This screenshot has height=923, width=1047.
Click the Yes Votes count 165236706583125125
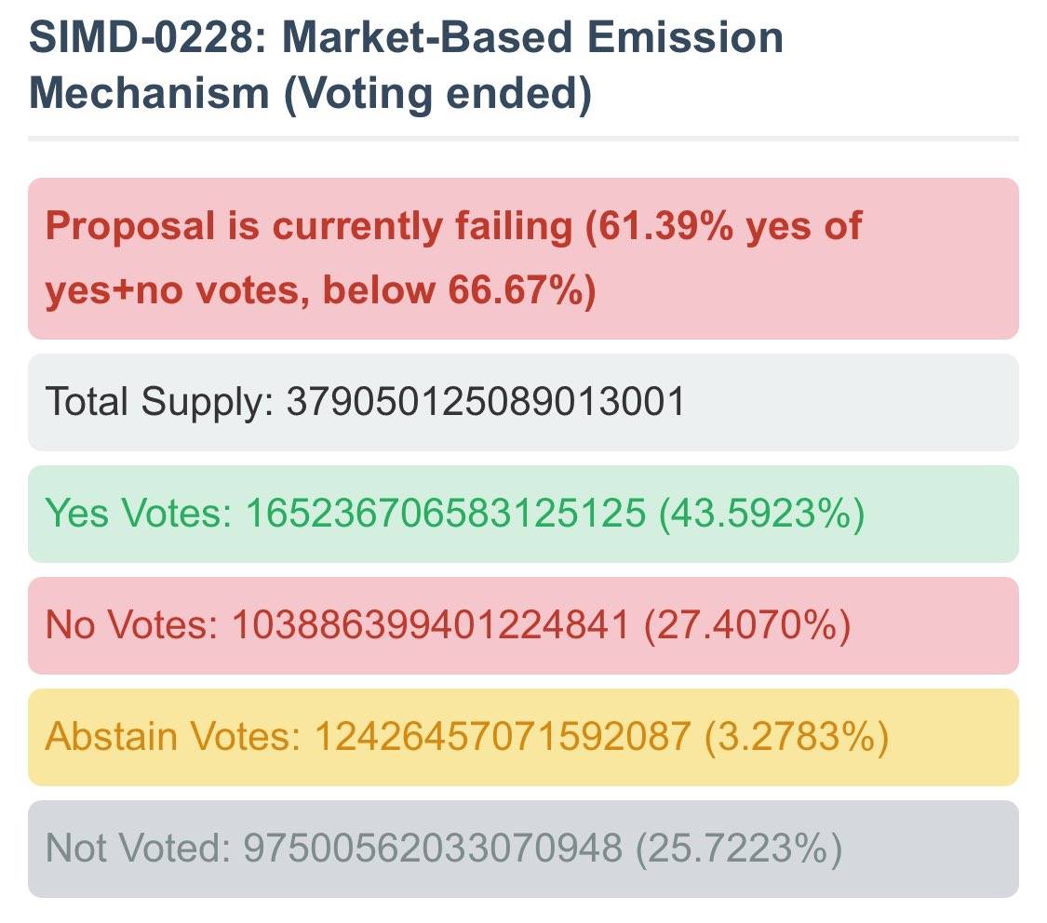445,514
